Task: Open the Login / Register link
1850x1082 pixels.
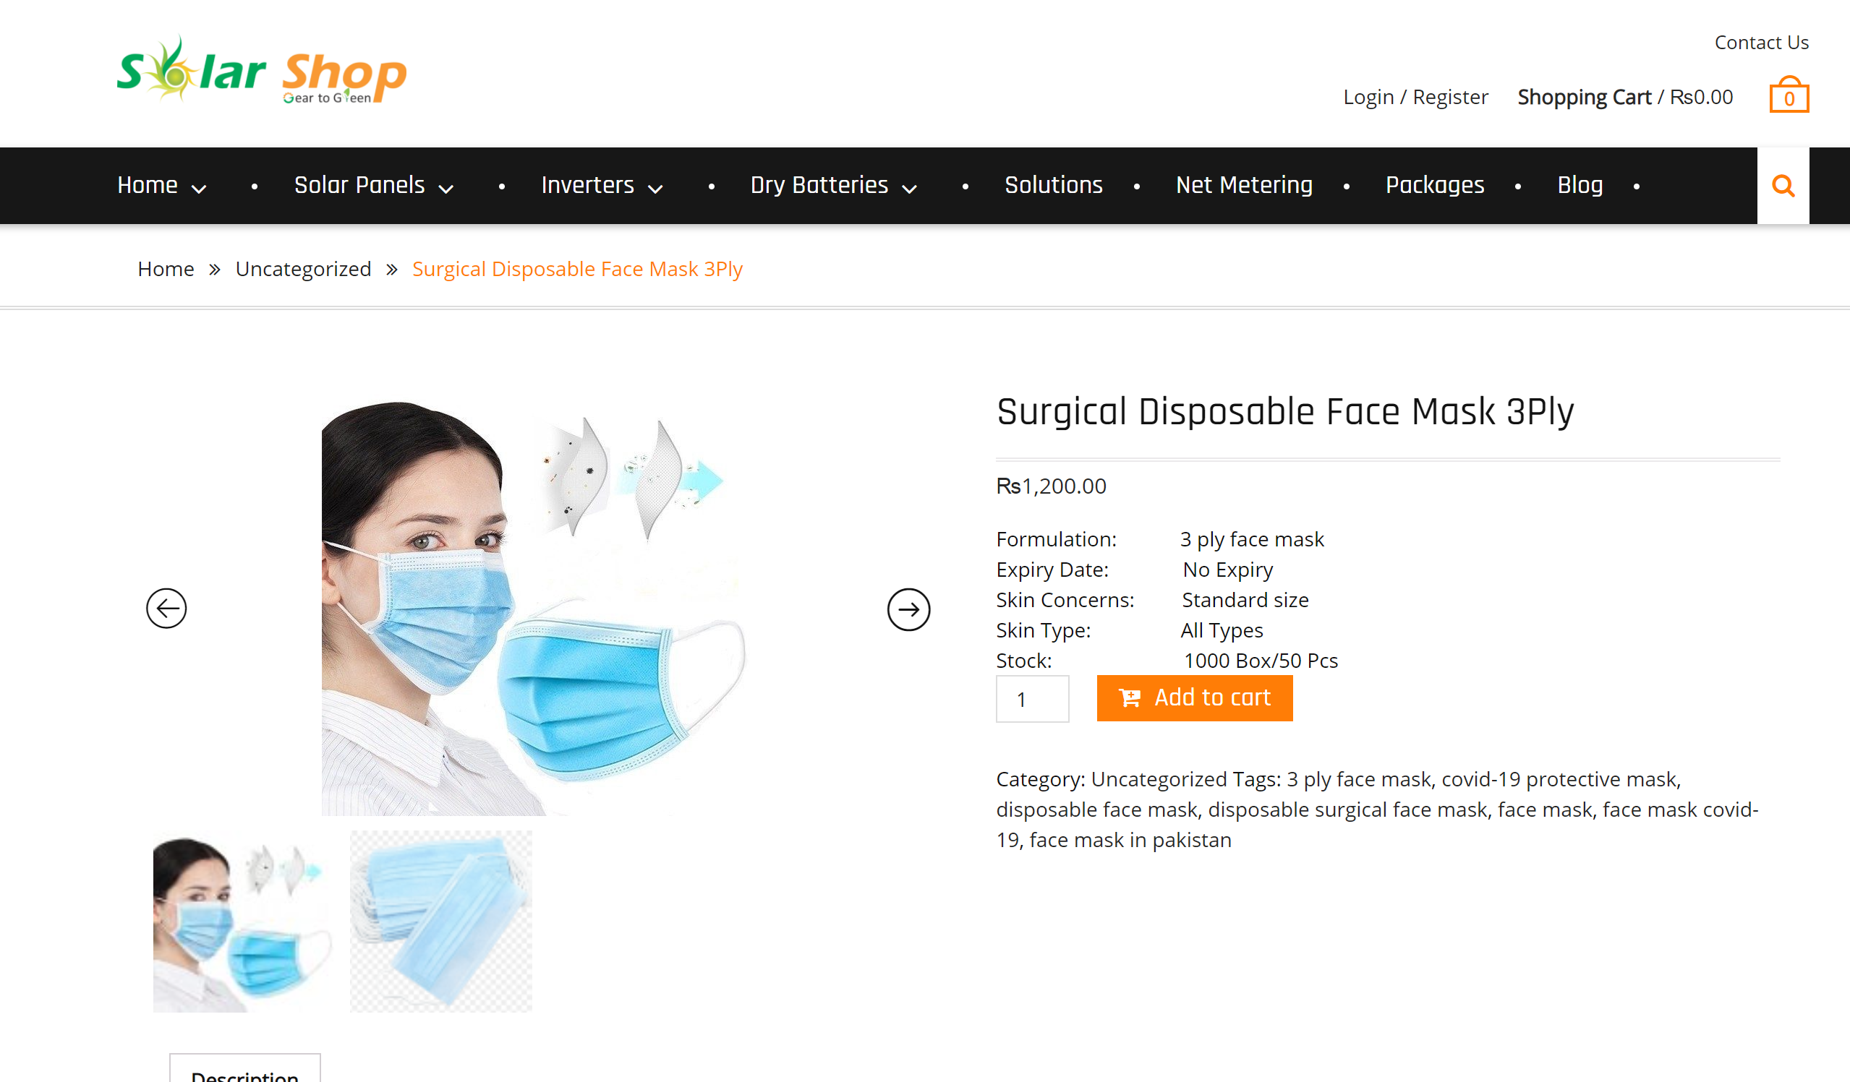Action: point(1415,97)
